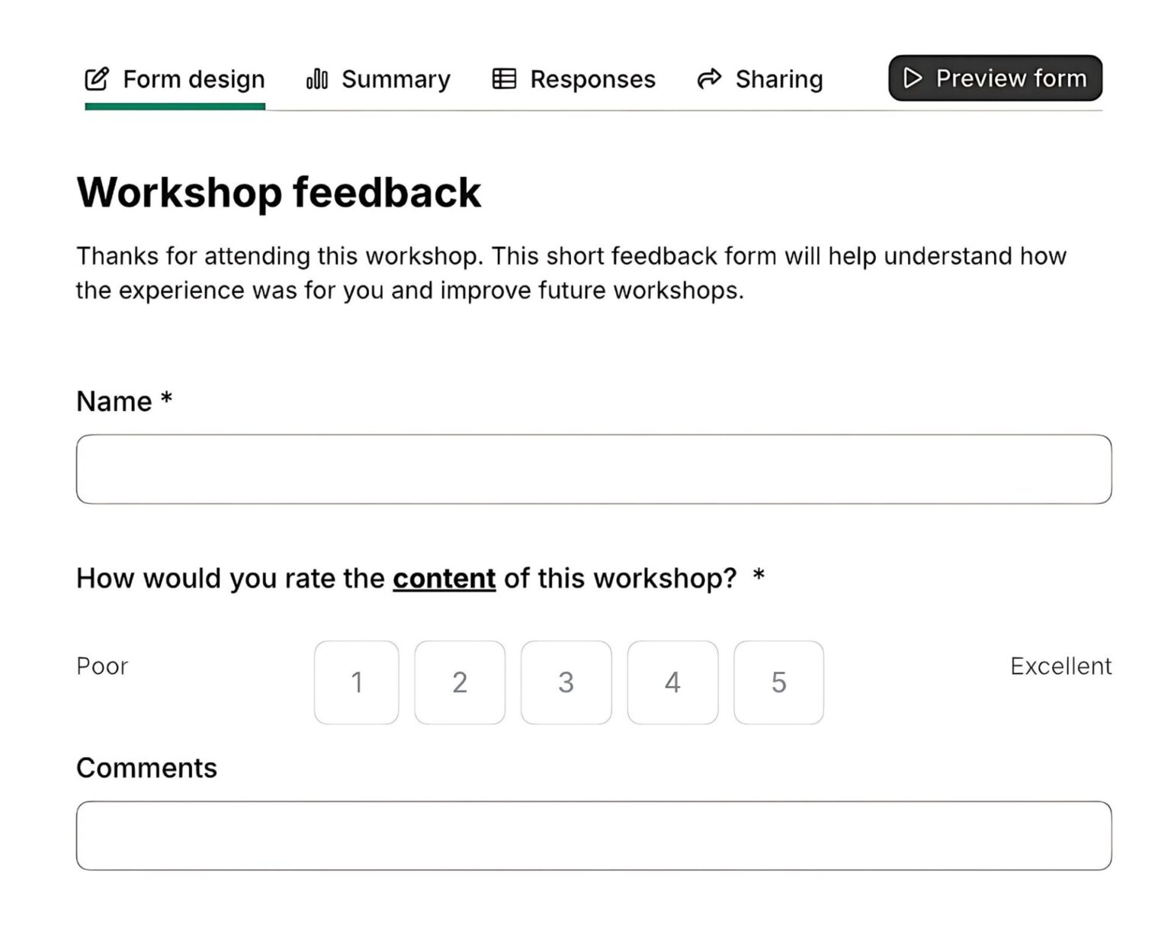1171x937 pixels.
Task: Click the pencil icon beside Form design
Action: 96,79
